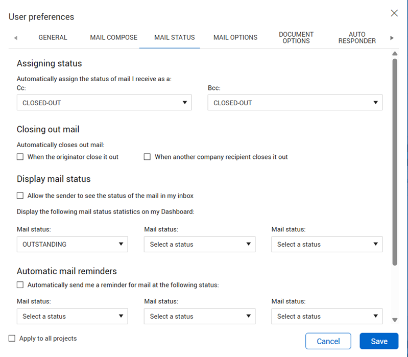Viewport: 408px width, 357px height.
Task: Switch to the GENERAL tab
Action: 53,37
